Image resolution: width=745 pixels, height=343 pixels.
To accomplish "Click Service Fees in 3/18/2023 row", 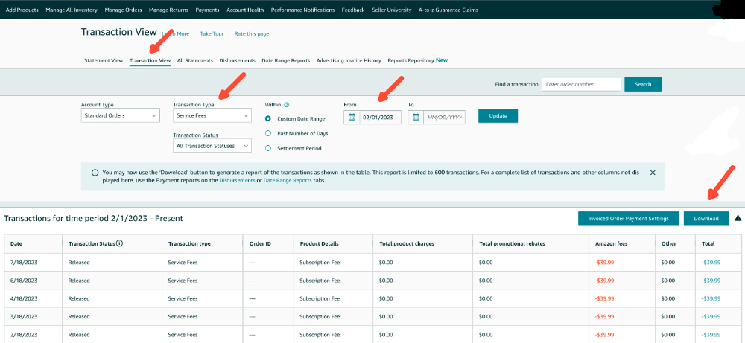I will [x=183, y=316].
